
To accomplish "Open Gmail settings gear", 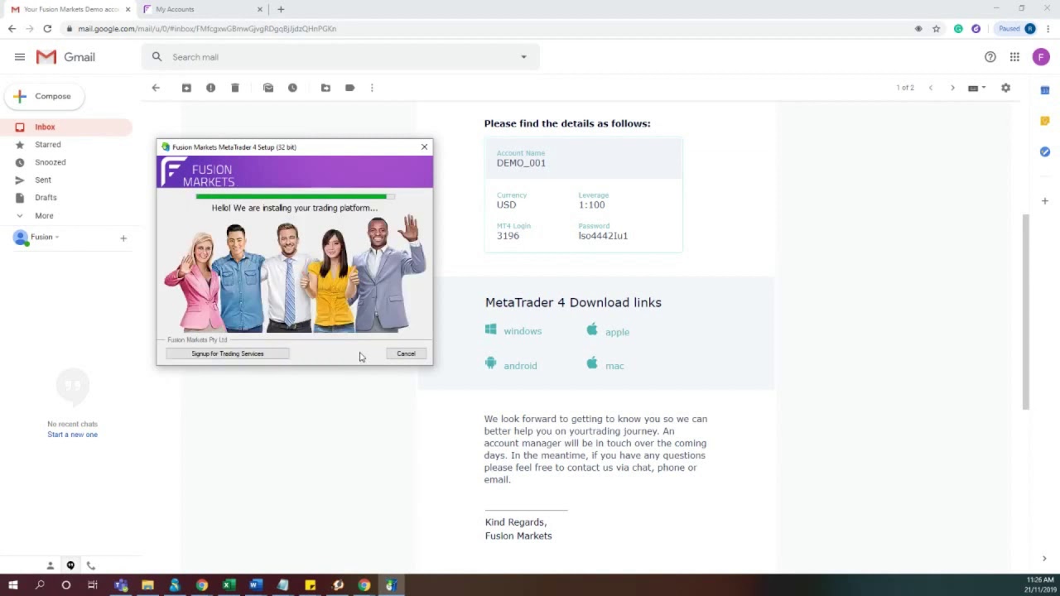I will coord(1005,88).
